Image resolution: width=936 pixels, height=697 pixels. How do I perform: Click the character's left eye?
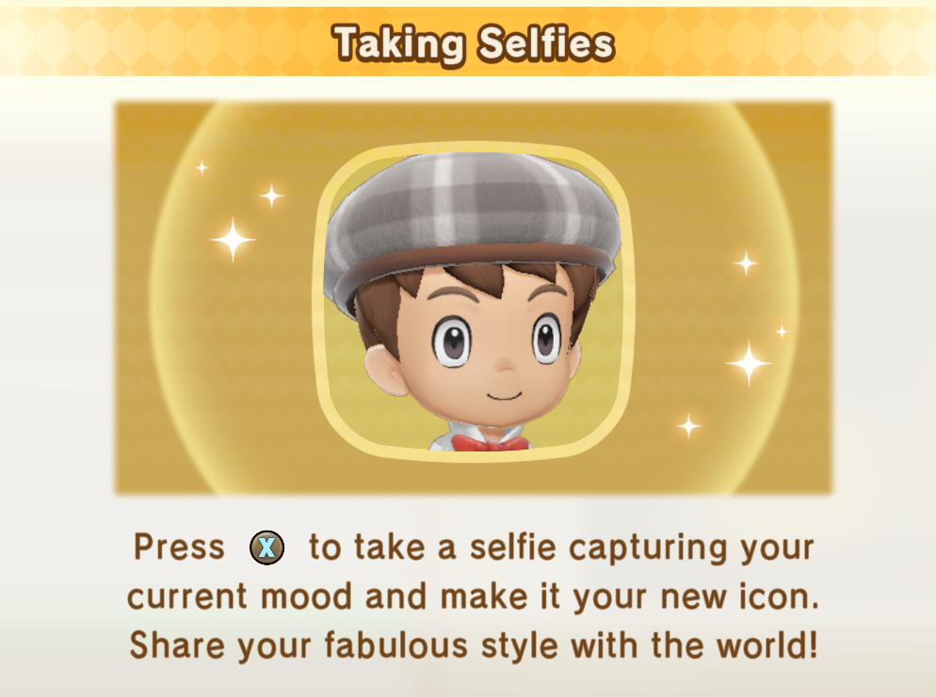click(452, 341)
